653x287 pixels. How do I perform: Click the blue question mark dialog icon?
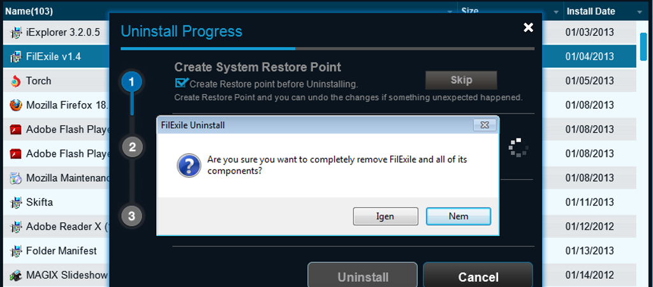pyautogui.click(x=189, y=165)
